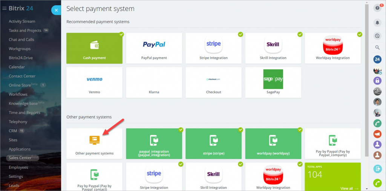
Task: Open Leads in the sidebar
Action: 14,186
